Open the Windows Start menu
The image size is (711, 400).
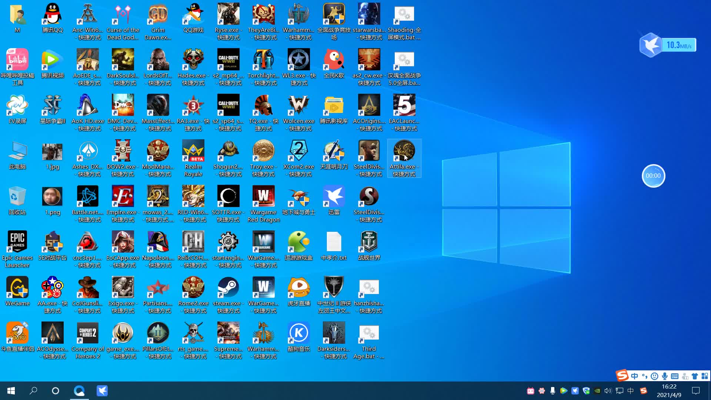pyautogui.click(x=11, y=391)
